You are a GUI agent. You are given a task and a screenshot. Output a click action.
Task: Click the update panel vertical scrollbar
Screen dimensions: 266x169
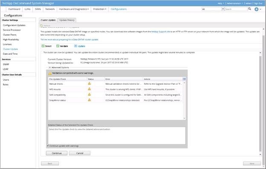point(260,104)
